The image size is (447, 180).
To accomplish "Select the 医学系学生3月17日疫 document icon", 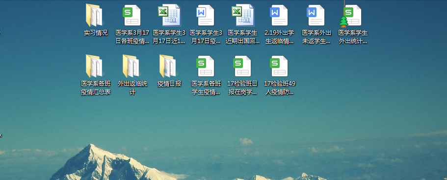I will coord(206,15).
